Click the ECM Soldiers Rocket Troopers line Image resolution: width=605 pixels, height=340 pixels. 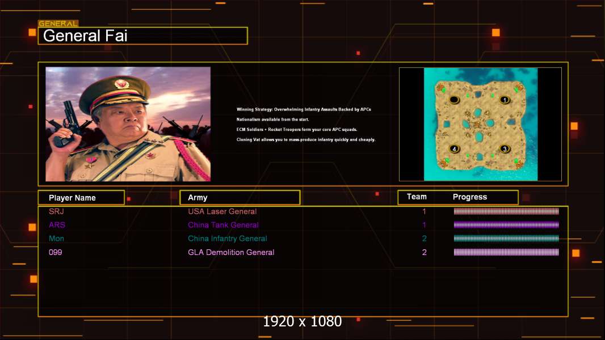pyautogui.click(x=297, y=129)
